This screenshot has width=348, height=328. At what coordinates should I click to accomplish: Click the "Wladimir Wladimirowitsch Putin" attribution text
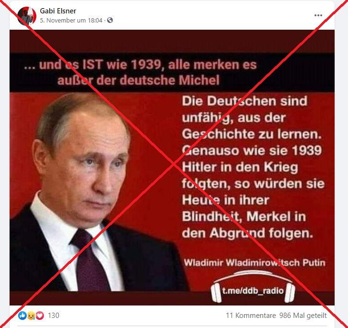pyautogui.click(x=255, y=263)
